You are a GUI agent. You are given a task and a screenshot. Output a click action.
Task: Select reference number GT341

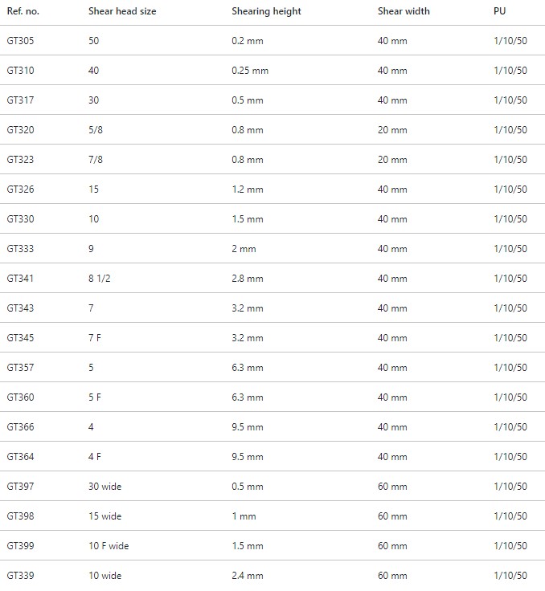tap(20, 279)
